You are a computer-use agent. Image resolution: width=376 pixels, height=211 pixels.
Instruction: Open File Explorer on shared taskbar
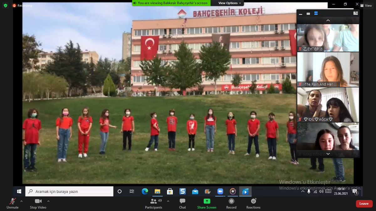click(157, 191)
